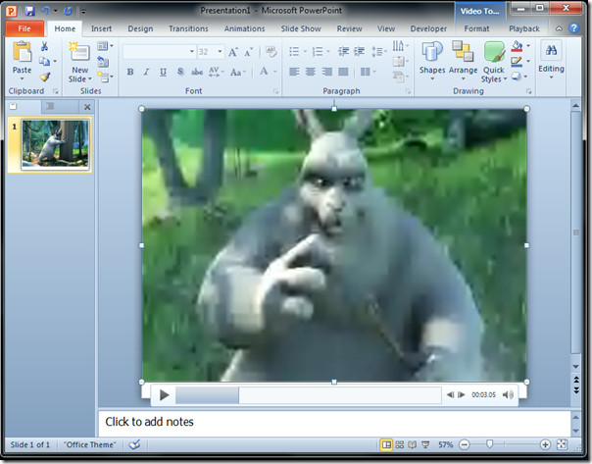592x464 pixels.
Task: Zoom out with minus button
Action: [x=465, y=444]
